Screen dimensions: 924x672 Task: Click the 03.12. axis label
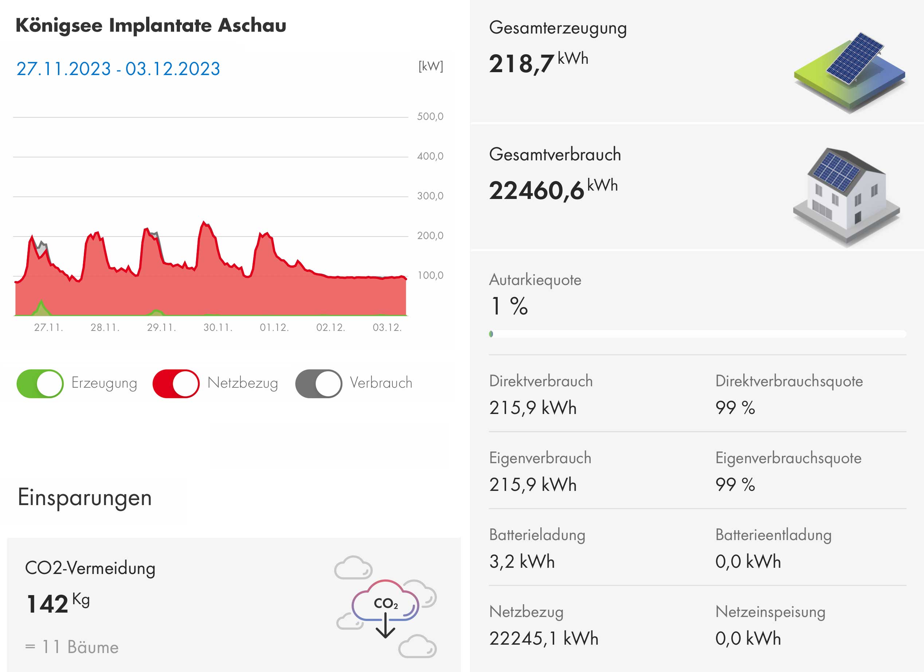pyautogui.click(x=387, y=328)
